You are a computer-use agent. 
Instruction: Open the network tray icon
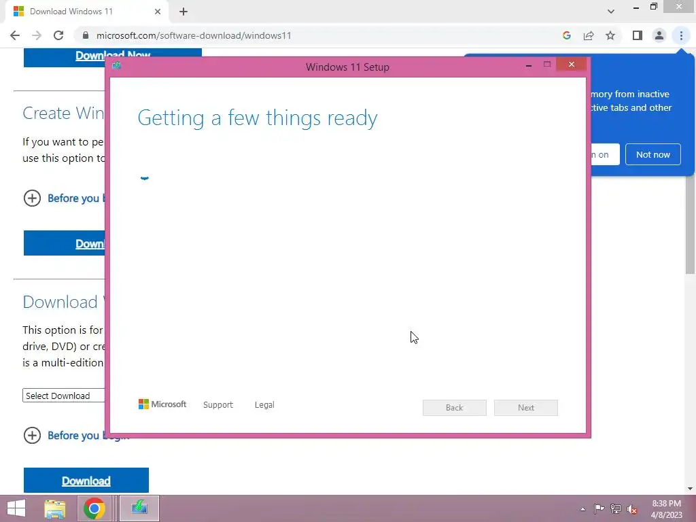pos(616,509)
